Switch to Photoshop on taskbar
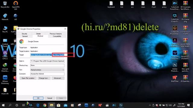193x108 pixels. pos(121,105)
